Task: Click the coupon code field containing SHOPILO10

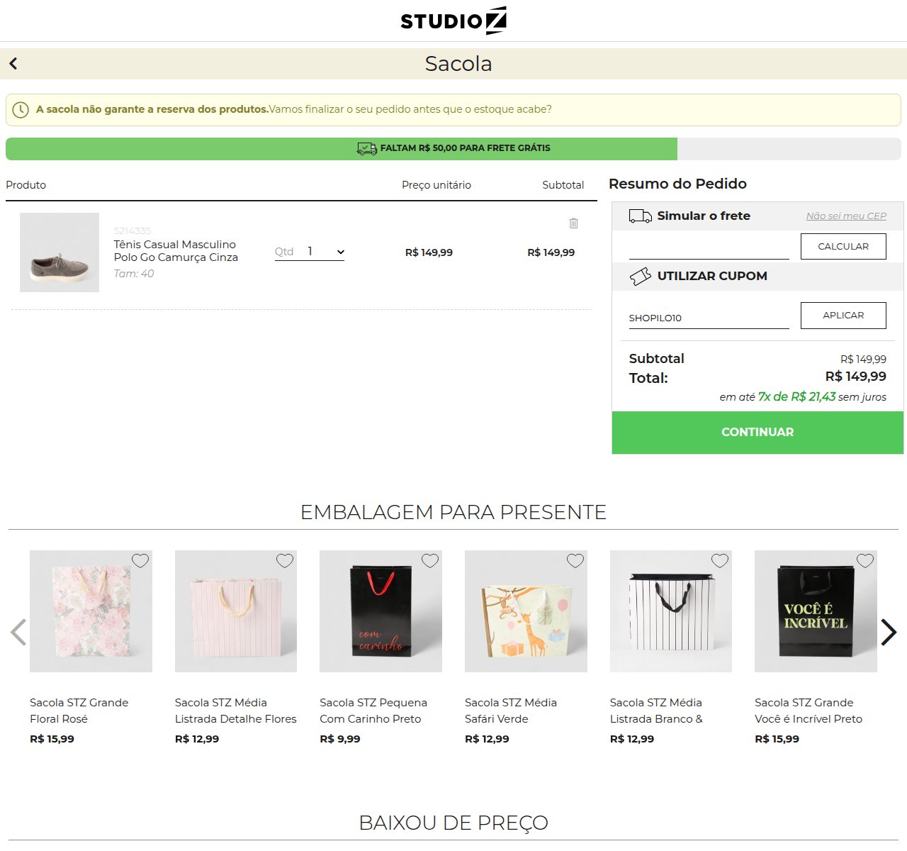Action: 709,318
